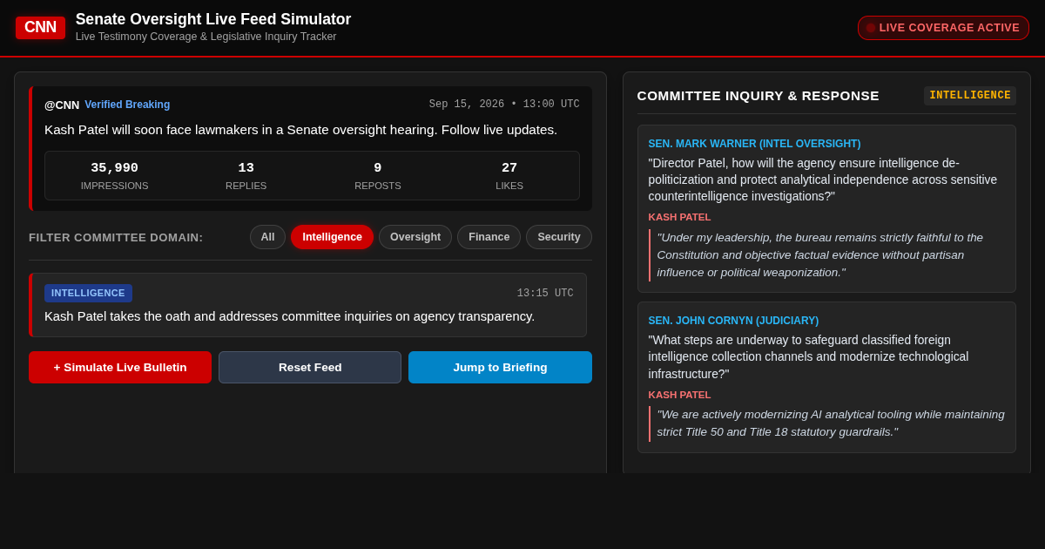Click the LIVE COVERAGE ACTIVE badge
The height and width of the screenshot is (549, 1045).
click(943, 28)
